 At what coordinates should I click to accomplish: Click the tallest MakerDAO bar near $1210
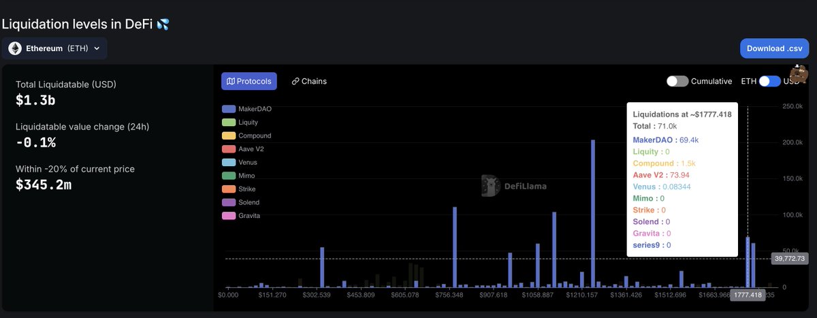tap(593, 214)
